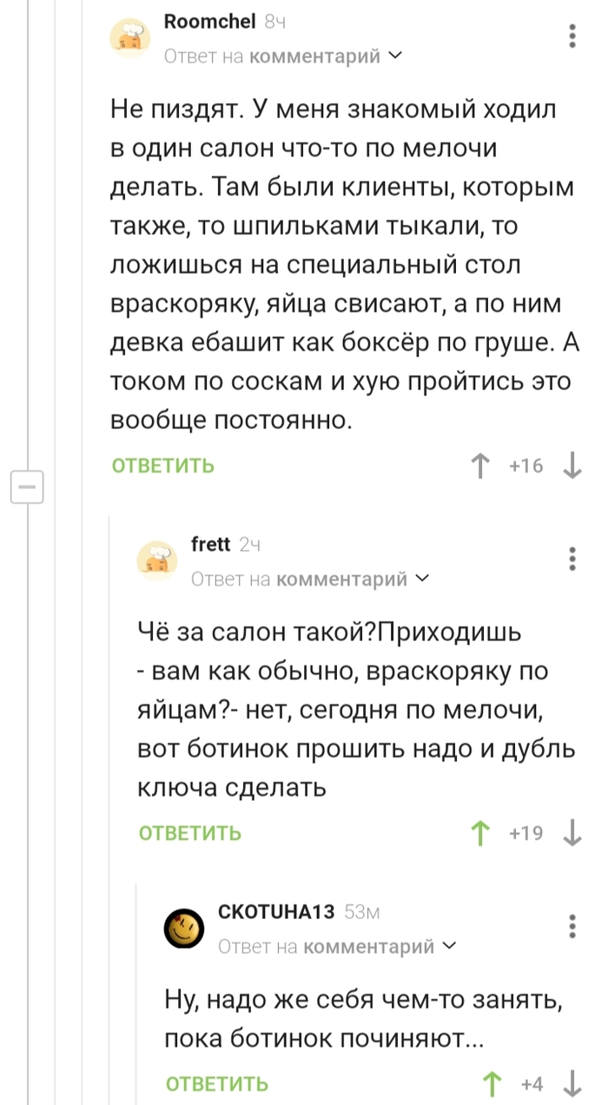The width and height of the screenshot is (608, 1105).
Task: Open frett's profile via username
Action: [211, 545]
